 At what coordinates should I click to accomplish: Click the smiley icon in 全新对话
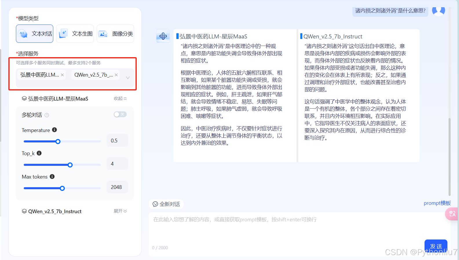155,204
